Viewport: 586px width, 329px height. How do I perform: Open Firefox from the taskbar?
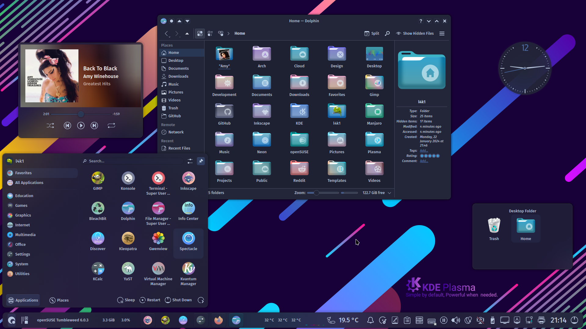pos(219,320)
